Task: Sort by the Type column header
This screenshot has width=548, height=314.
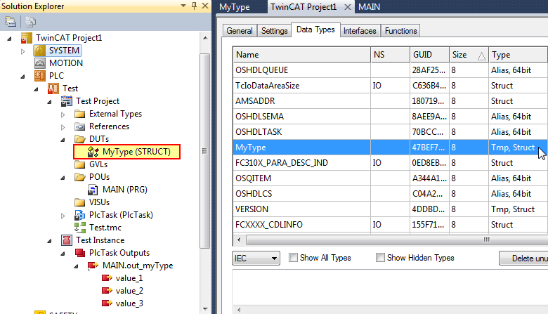Action: coord(518,55)
